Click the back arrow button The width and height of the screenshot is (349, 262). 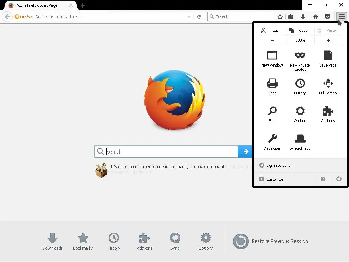tap(7, 17)
